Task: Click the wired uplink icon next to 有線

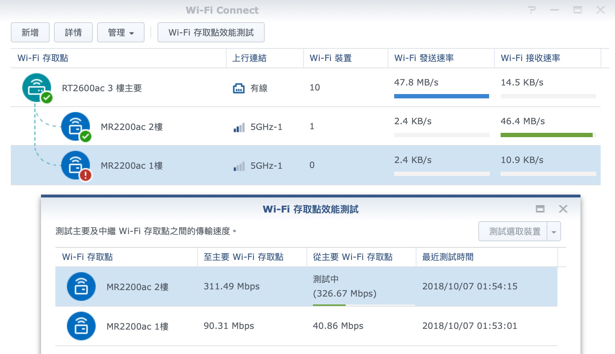Action: (x=238, y=88)
